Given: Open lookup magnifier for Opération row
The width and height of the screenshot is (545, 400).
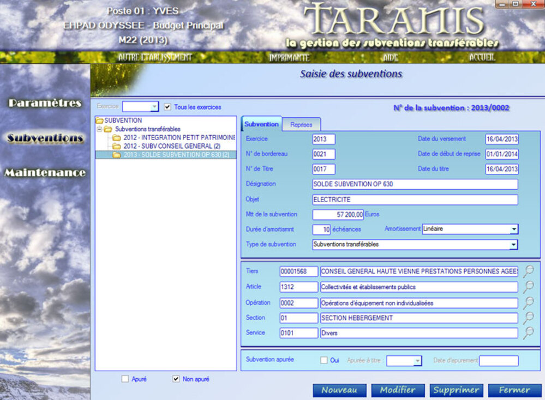Looking at the screenshot, I should [x=528, y=302].
